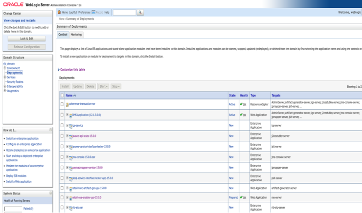The image size is (362, 213).
Task: Click Log Out in the toolbar
Action: [x=73, y=12]
